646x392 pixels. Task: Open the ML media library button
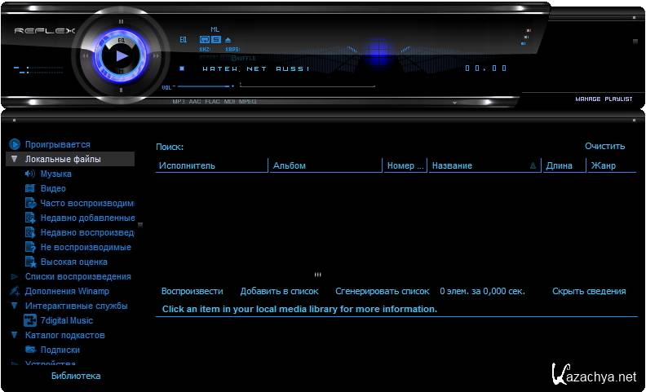[x=215, y=29]
